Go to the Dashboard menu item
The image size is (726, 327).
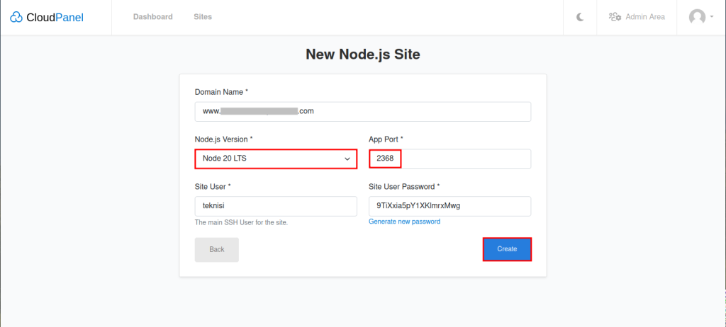coord(153,17)
